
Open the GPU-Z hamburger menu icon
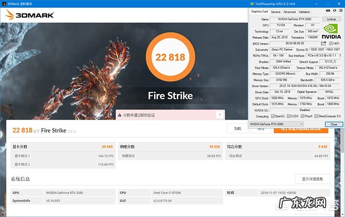341,10
